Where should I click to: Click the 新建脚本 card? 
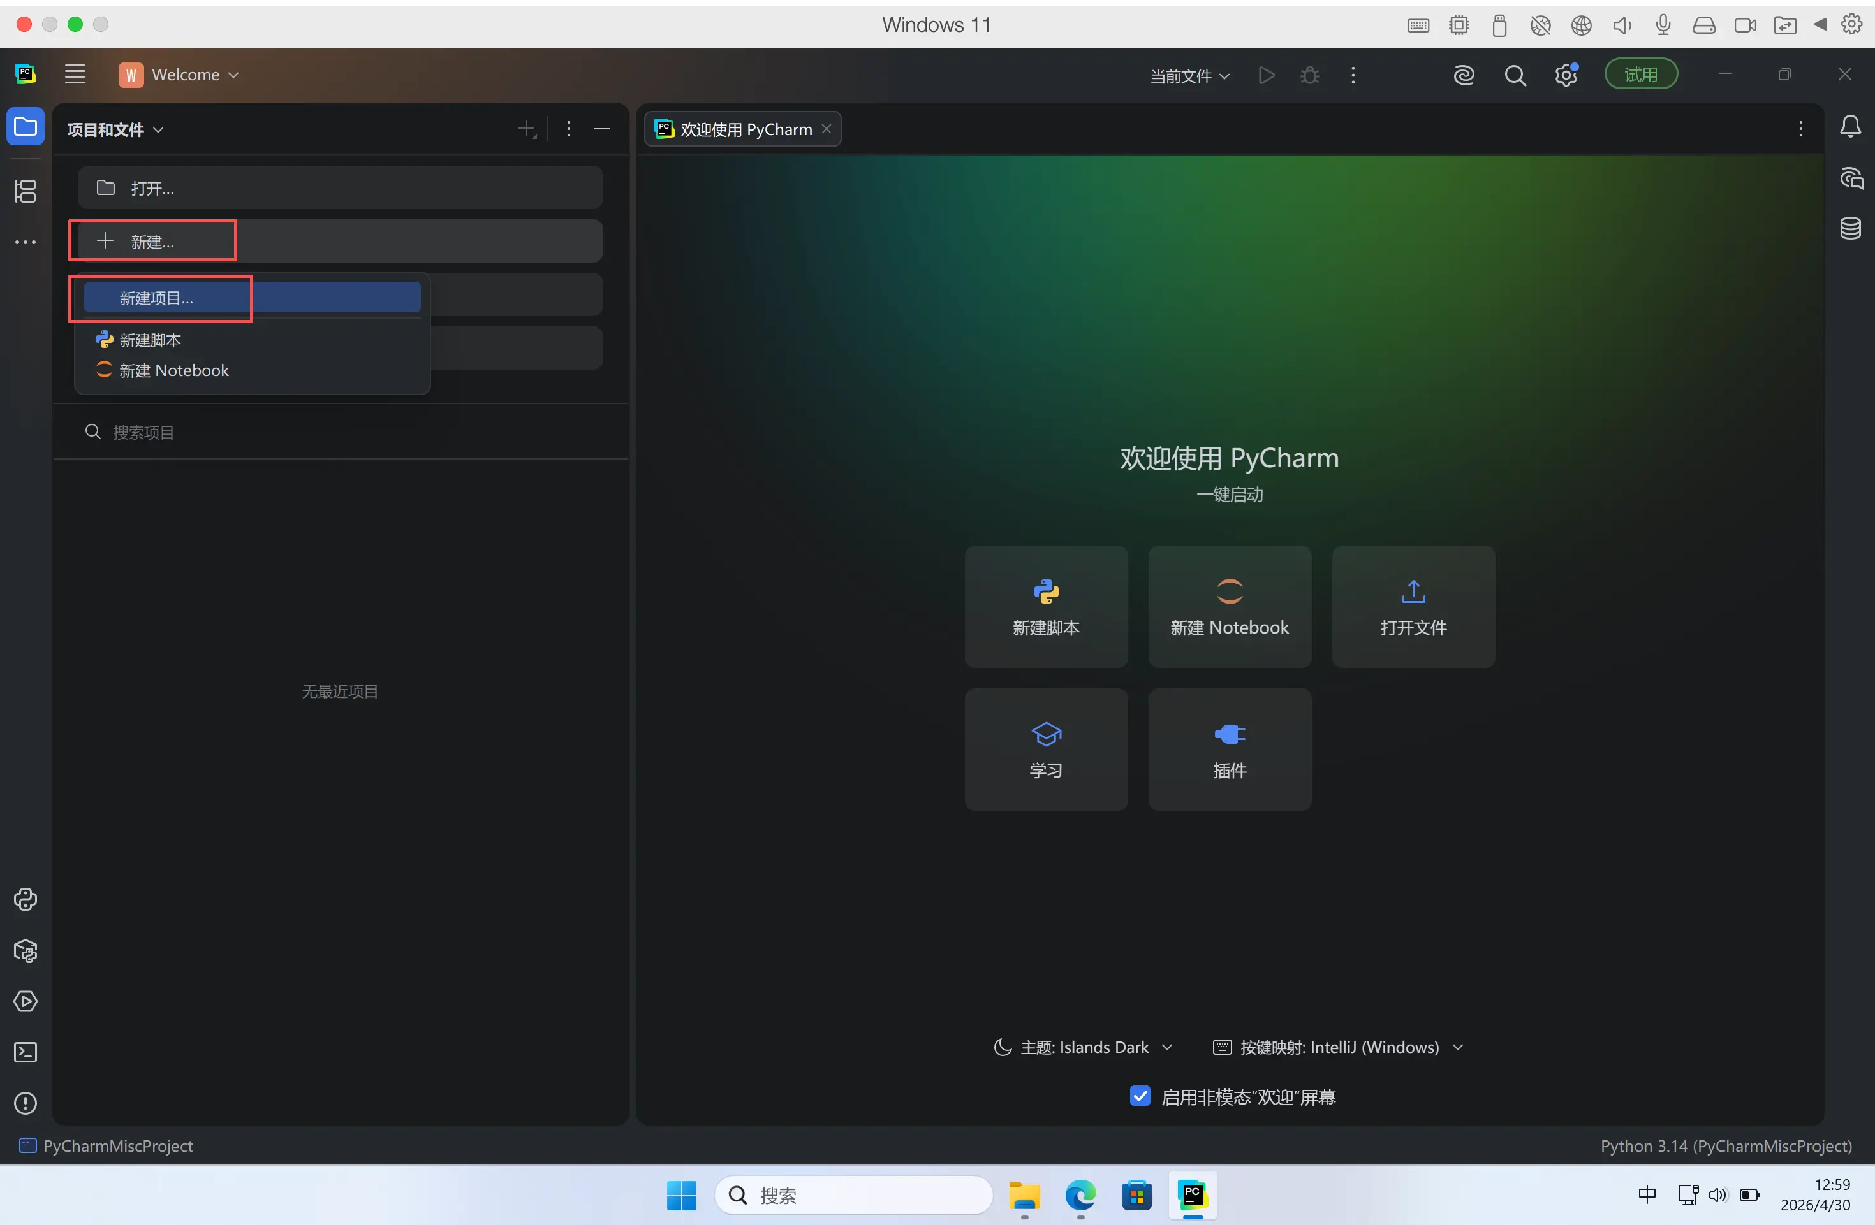(1046, 606)
